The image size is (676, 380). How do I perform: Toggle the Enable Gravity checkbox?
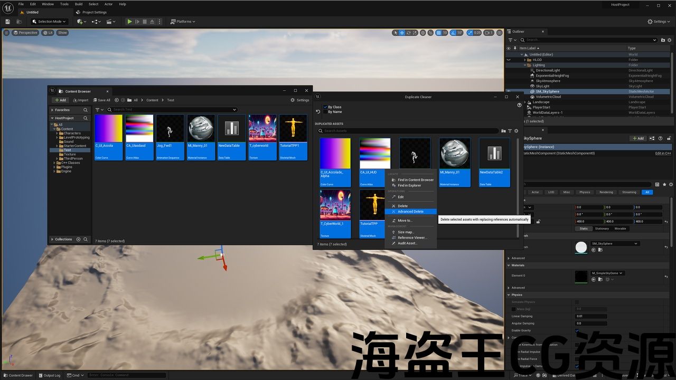(577, 330)
